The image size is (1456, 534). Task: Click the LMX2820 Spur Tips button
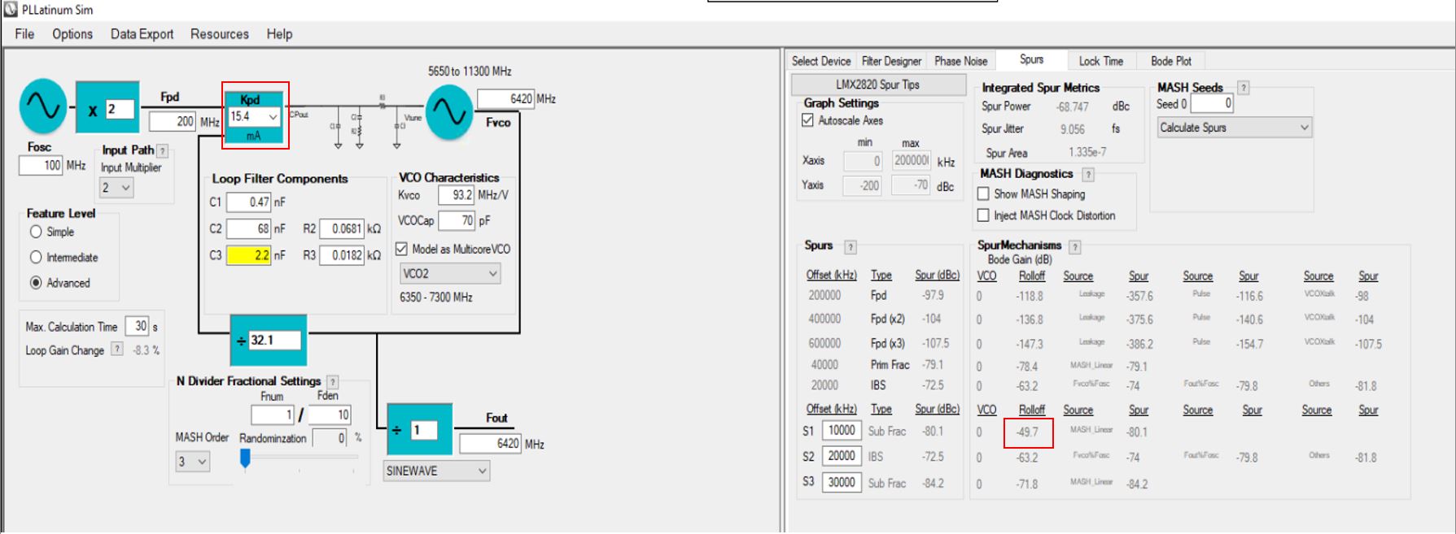pyautogui.click(x=877, y=85)
